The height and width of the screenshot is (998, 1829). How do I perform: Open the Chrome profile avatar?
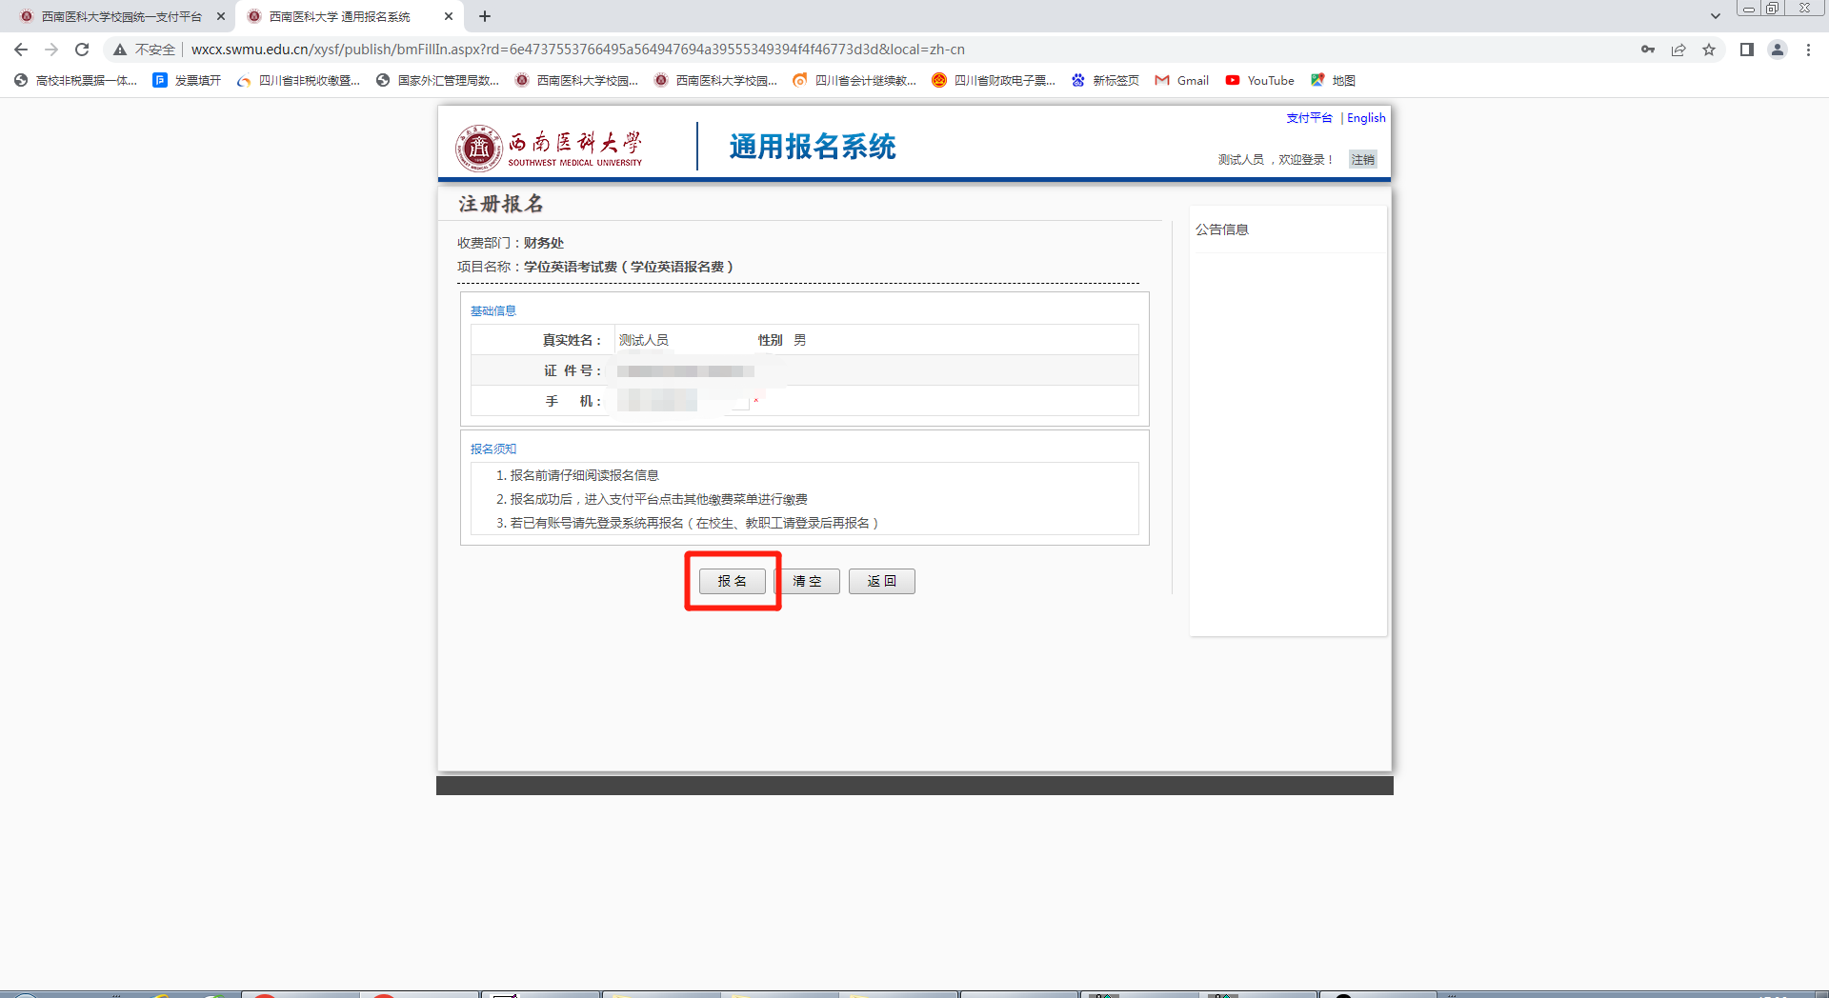pyautogui.click(x=1777, y=50)
